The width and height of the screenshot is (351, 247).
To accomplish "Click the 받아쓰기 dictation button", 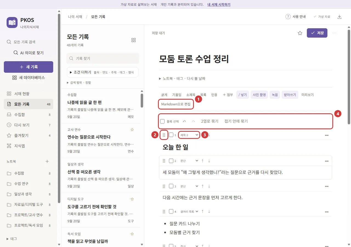I will pos(290,95).
